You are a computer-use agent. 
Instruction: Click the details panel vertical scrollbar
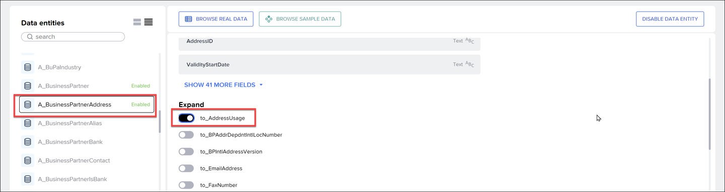710,114
